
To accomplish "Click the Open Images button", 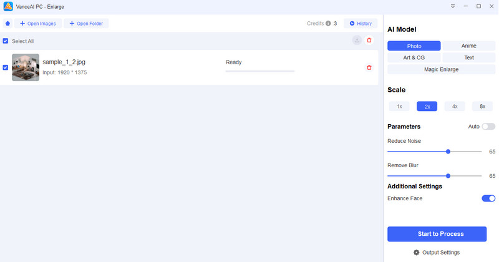I will (37, 24).
